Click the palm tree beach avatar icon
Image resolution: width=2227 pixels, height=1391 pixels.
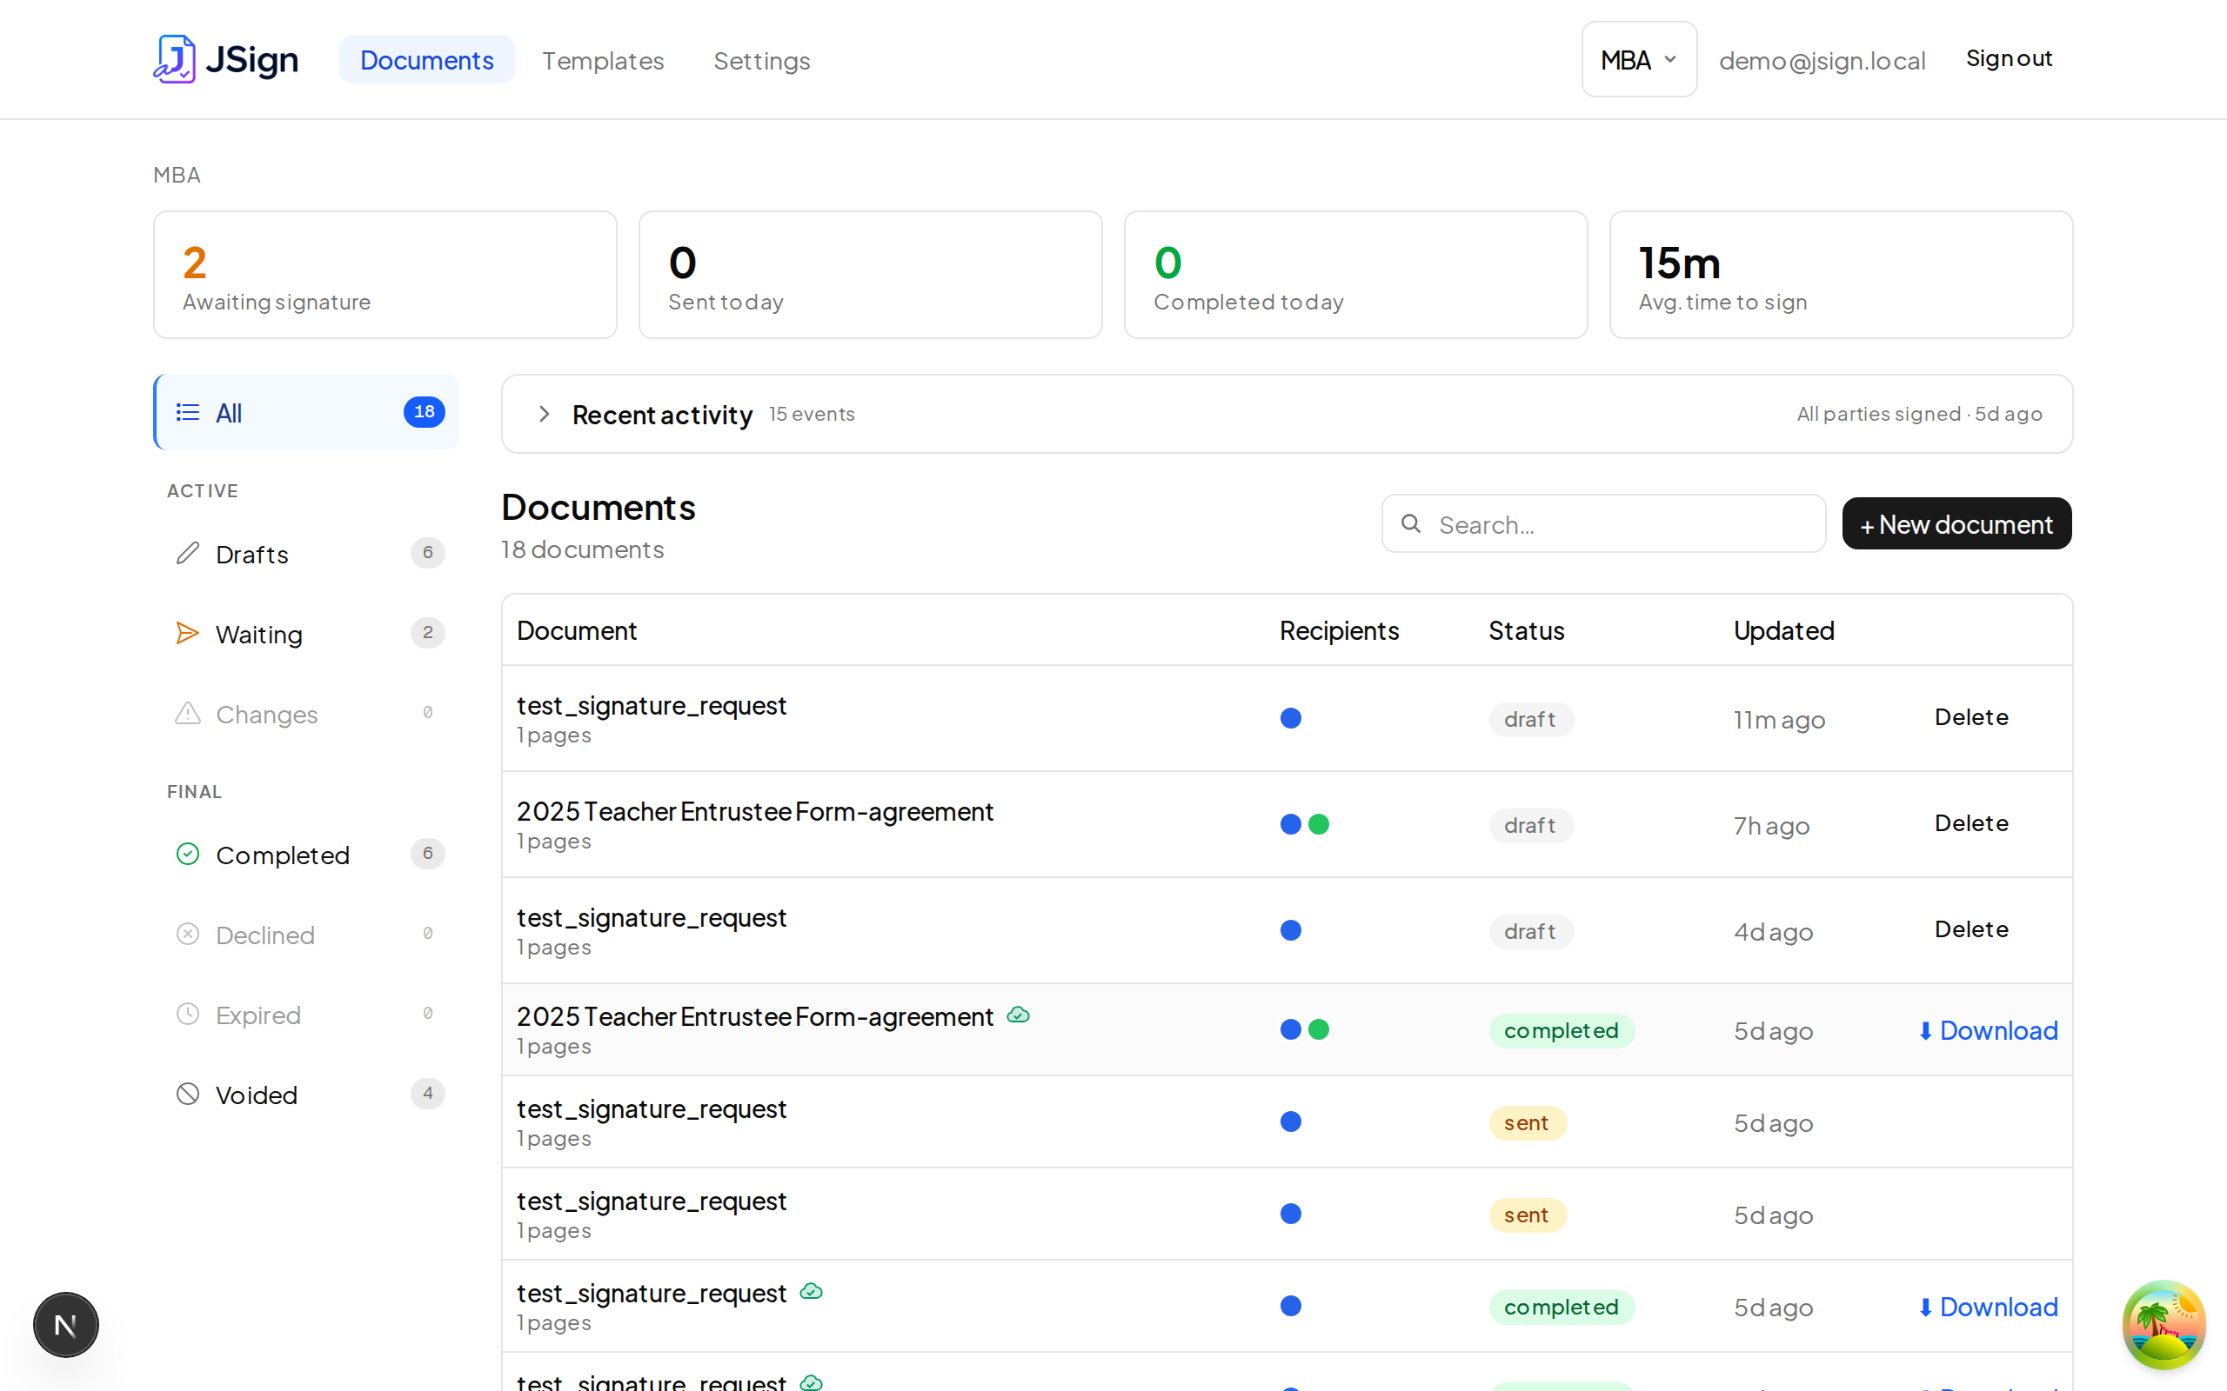click(2163, 1325)
